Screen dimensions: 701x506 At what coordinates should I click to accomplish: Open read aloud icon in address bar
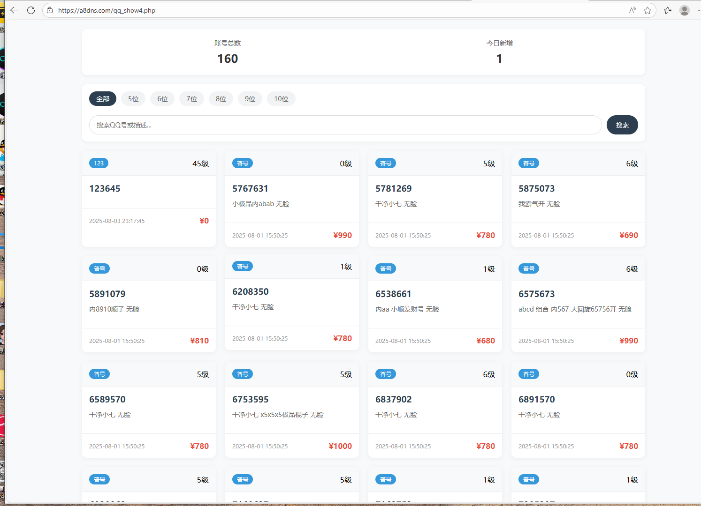click(x=632, y=10)
